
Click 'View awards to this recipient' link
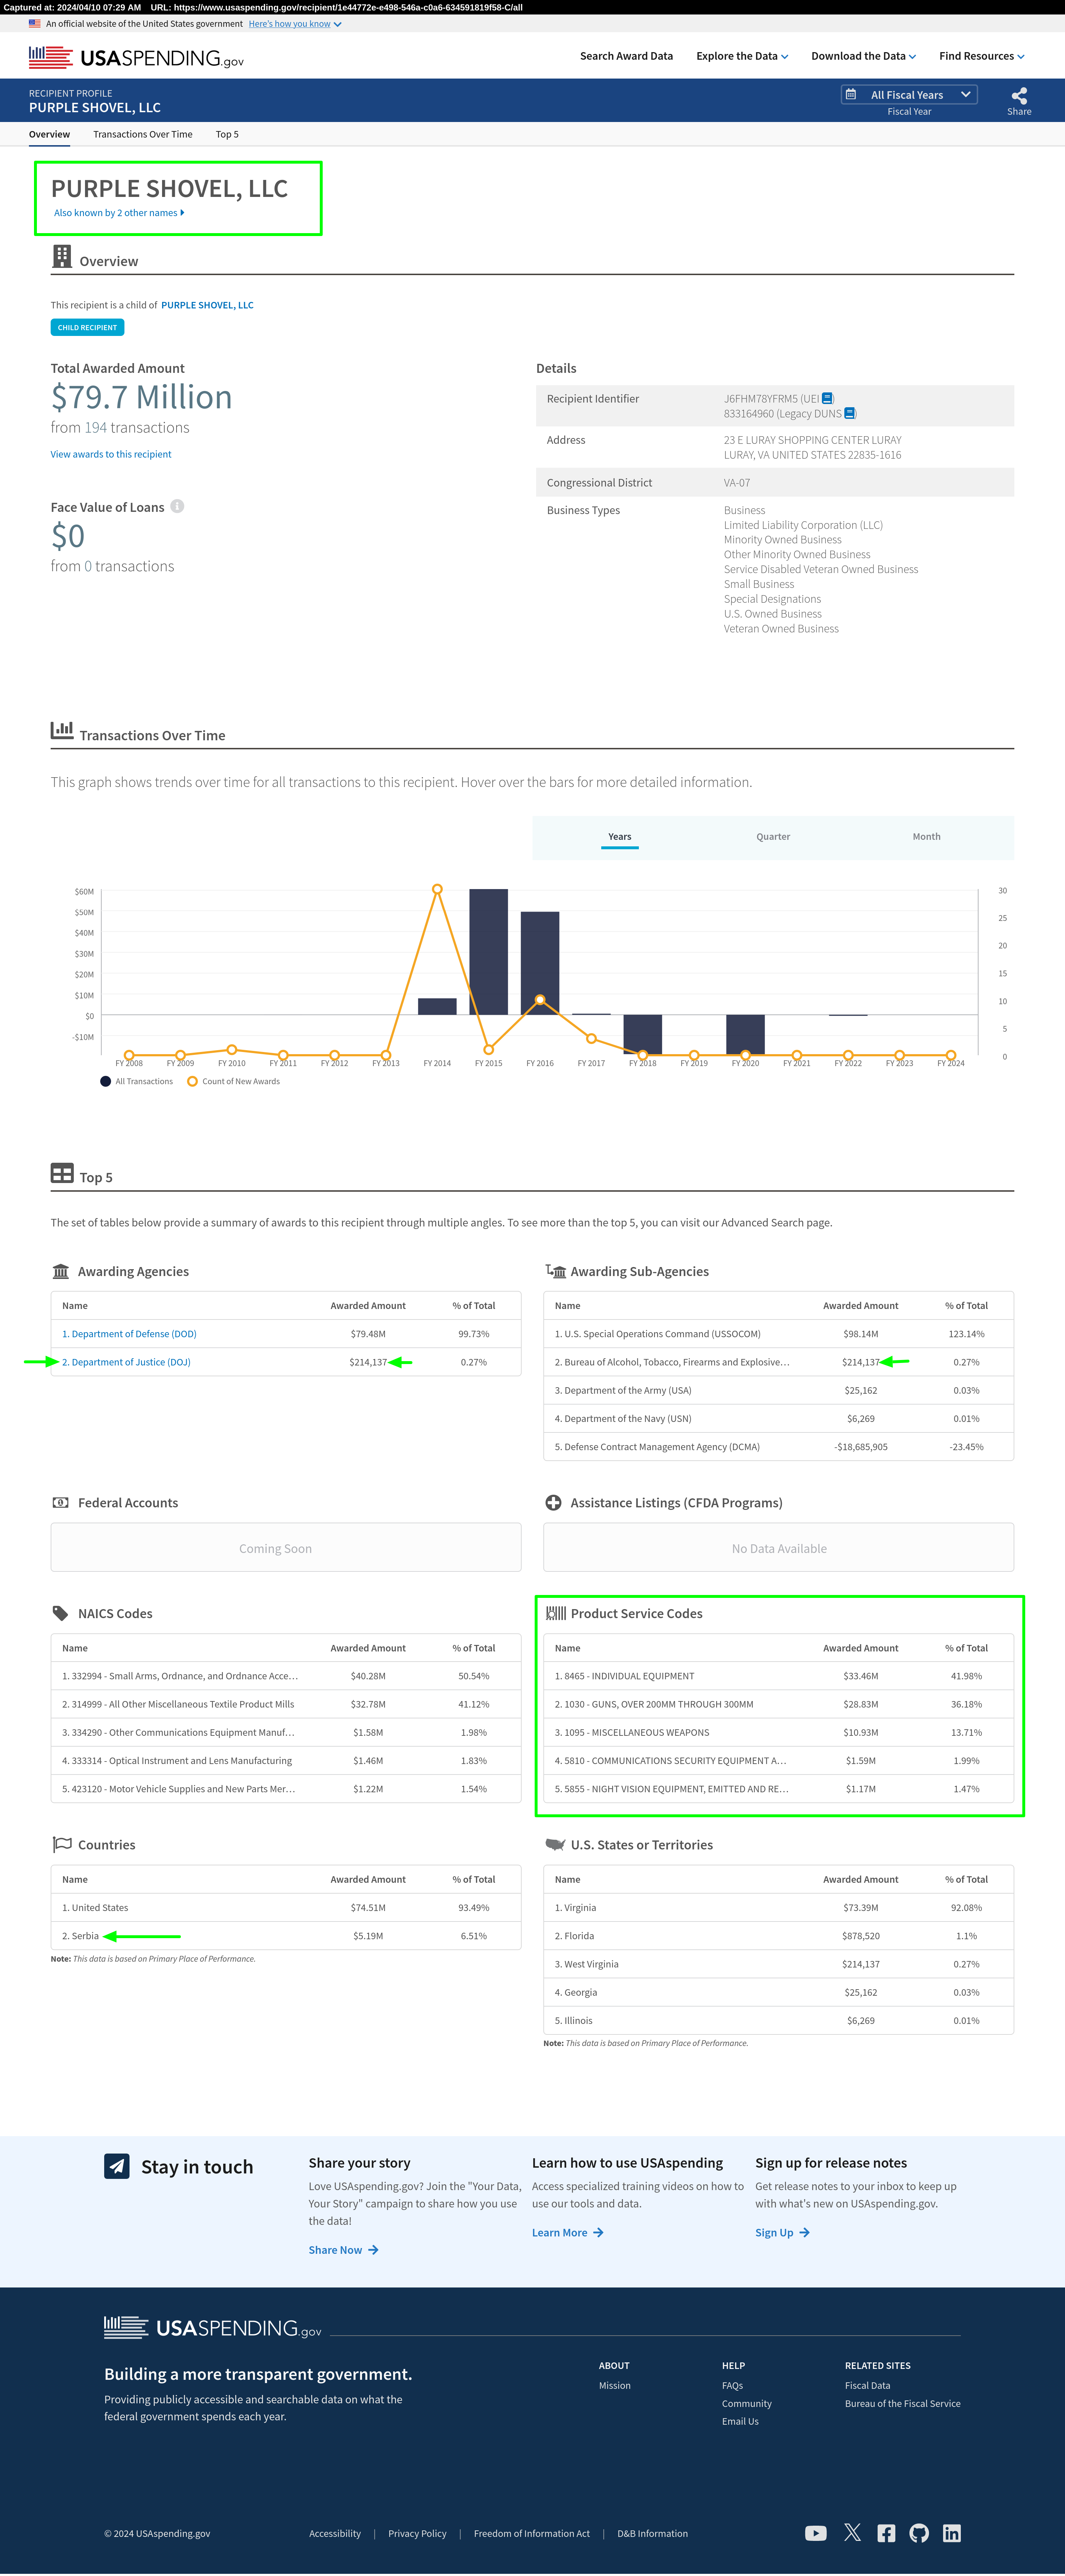[111, 454]
